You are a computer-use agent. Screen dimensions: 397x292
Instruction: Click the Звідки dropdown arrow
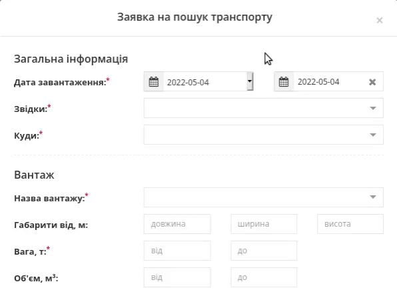pyautogui.click(x=373, y=108)
